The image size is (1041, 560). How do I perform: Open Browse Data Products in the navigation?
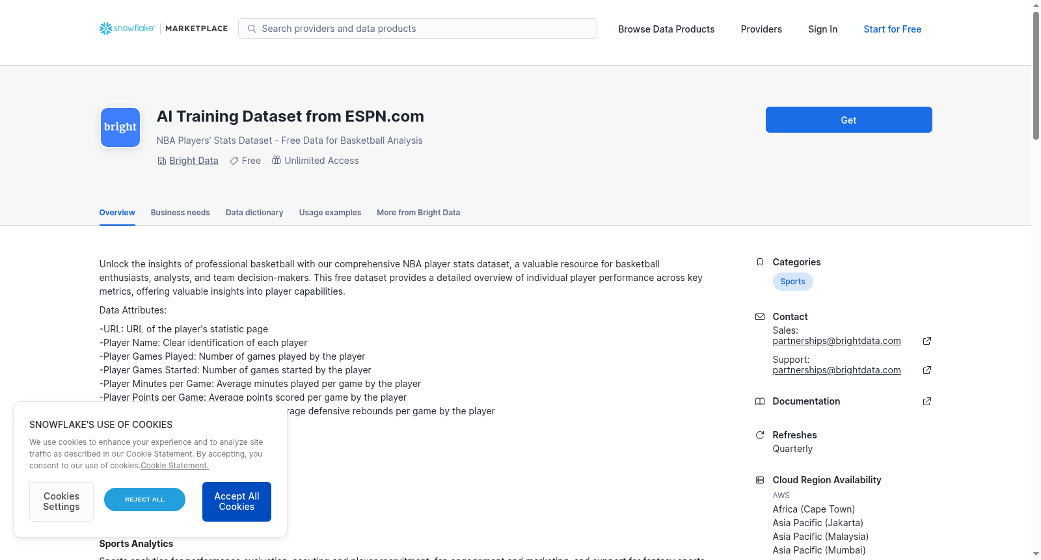coord(666,29)
